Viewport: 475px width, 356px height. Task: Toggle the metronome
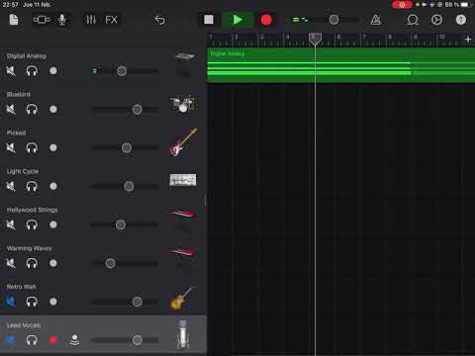tap(376, 20)
